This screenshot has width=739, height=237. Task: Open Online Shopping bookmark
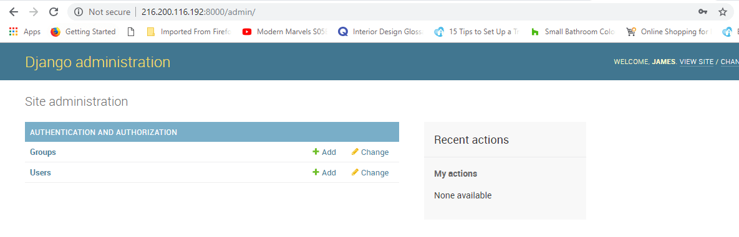[x=669, y=32]
